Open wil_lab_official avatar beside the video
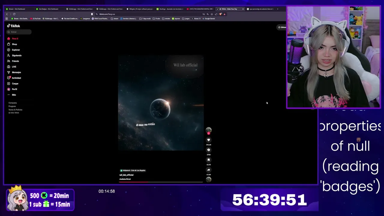384x216 pixels. [x=208, y=130]
